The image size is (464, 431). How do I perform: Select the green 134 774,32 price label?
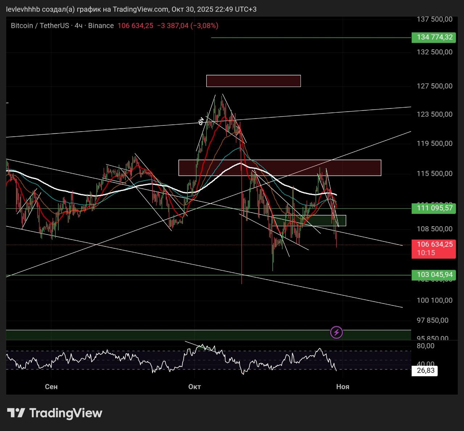(x=434, y=37)
